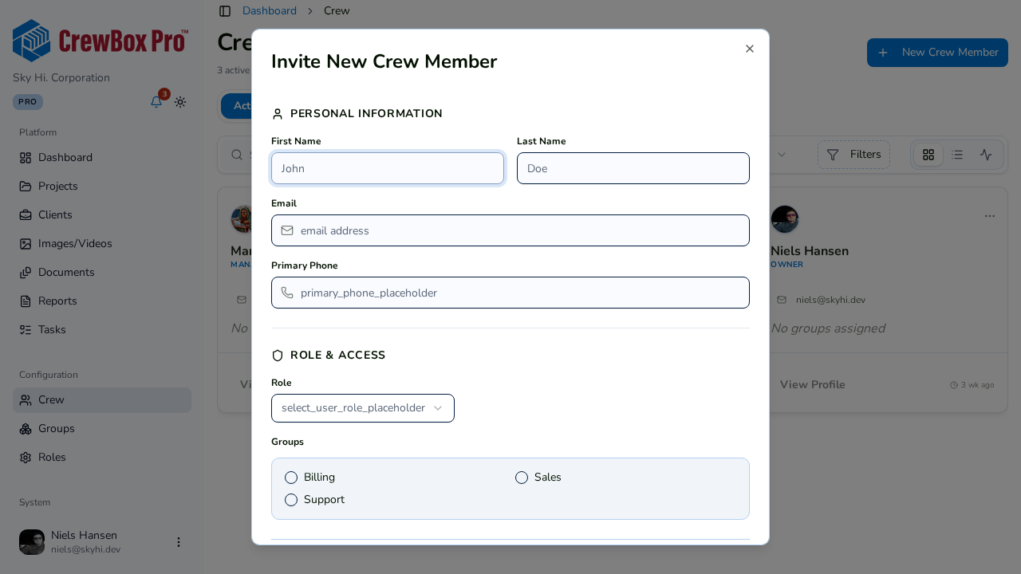Click the notification bell icon
The height and width of the screenshot is (574, 1021).
(x=156, y=102)
